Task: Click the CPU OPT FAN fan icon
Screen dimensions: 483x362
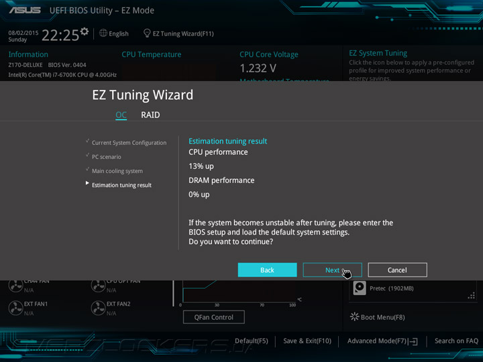Action: point(98,286)
